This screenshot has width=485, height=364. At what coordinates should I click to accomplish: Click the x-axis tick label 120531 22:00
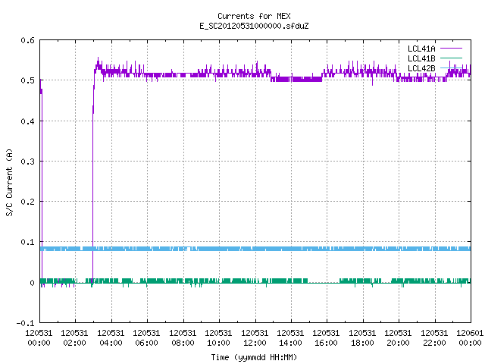point(434,338)
